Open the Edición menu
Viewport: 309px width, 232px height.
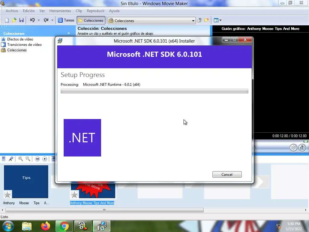click(x=29, y=11)
